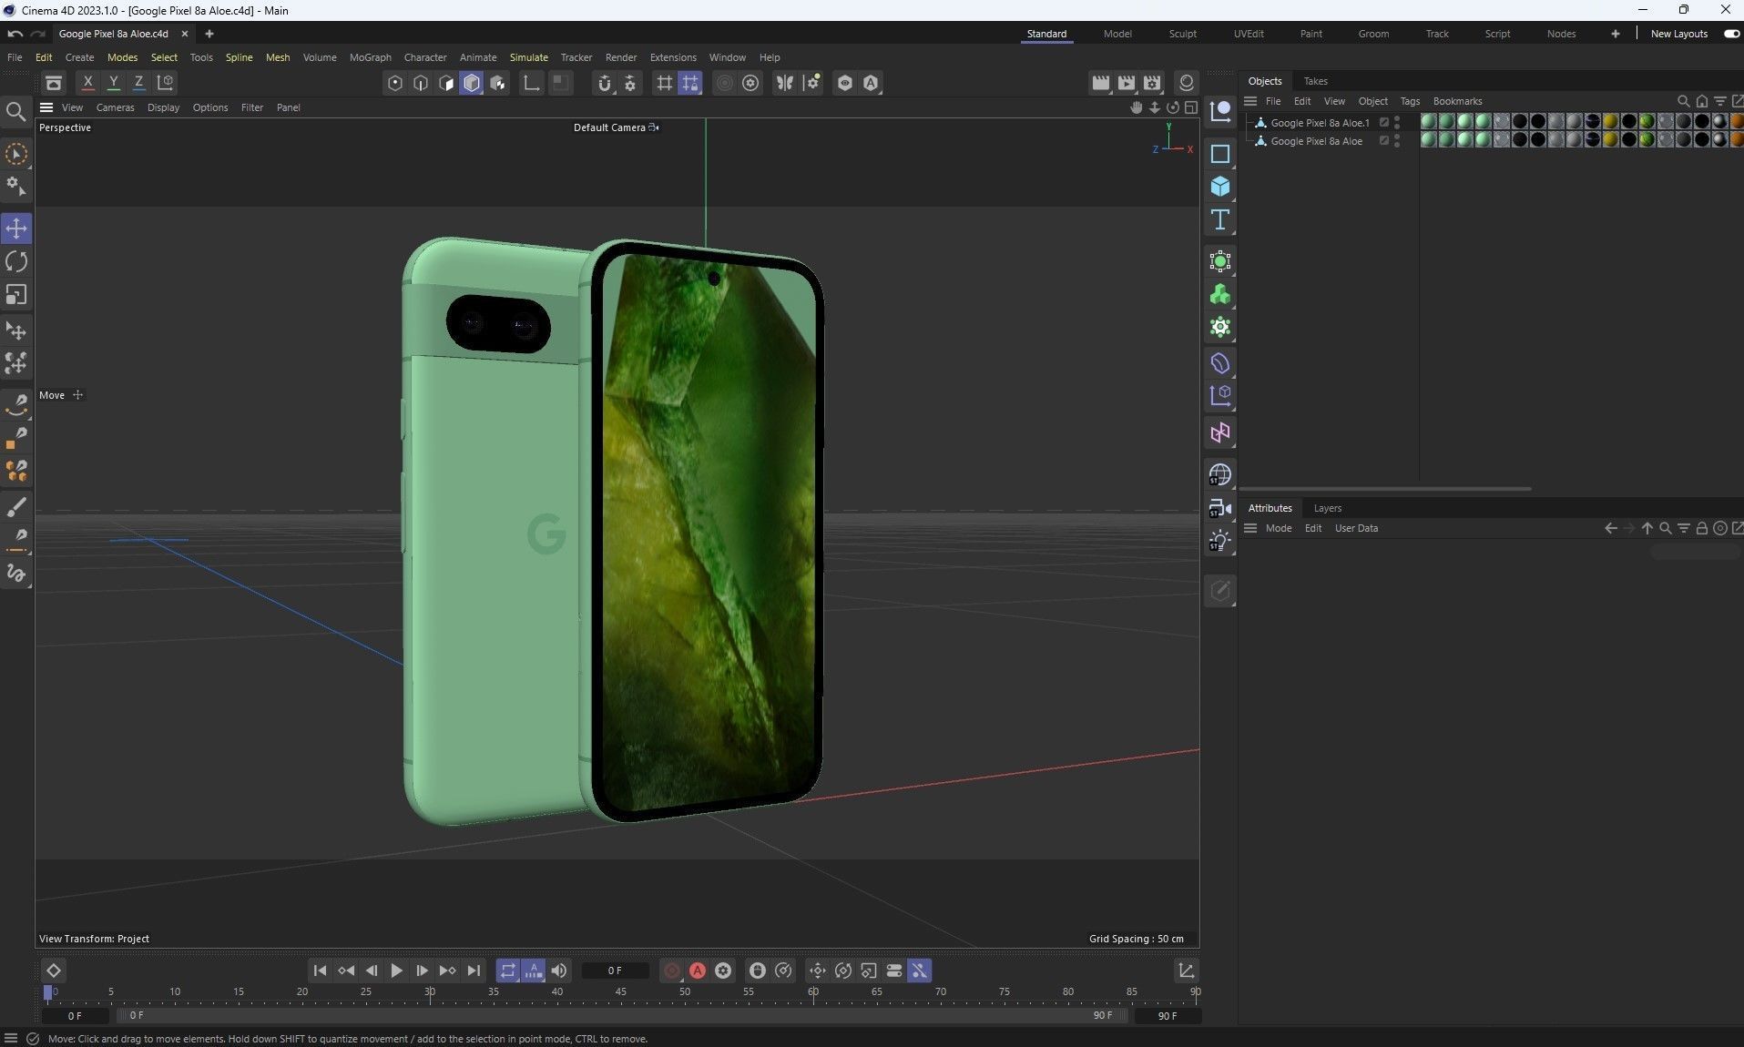
Task: Toggle autokeying red A button
Action: pos(698,971)
